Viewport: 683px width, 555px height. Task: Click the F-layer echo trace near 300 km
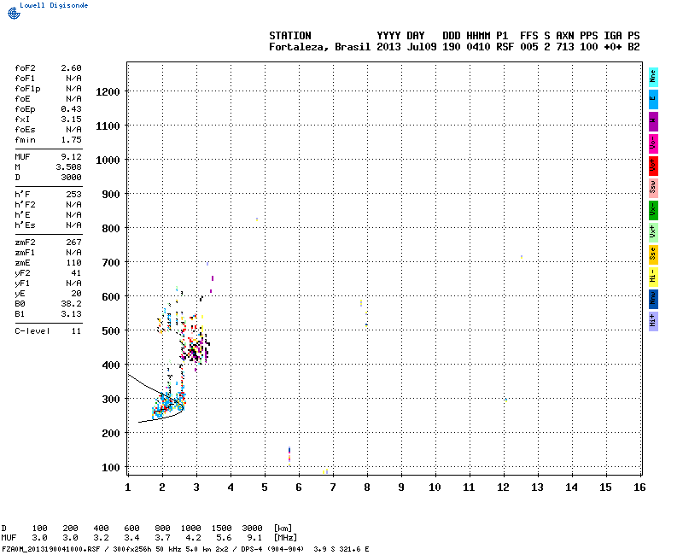tap(167, 404)
